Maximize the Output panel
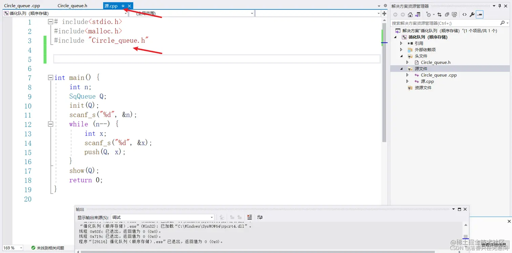 click(x=460, y=209)
